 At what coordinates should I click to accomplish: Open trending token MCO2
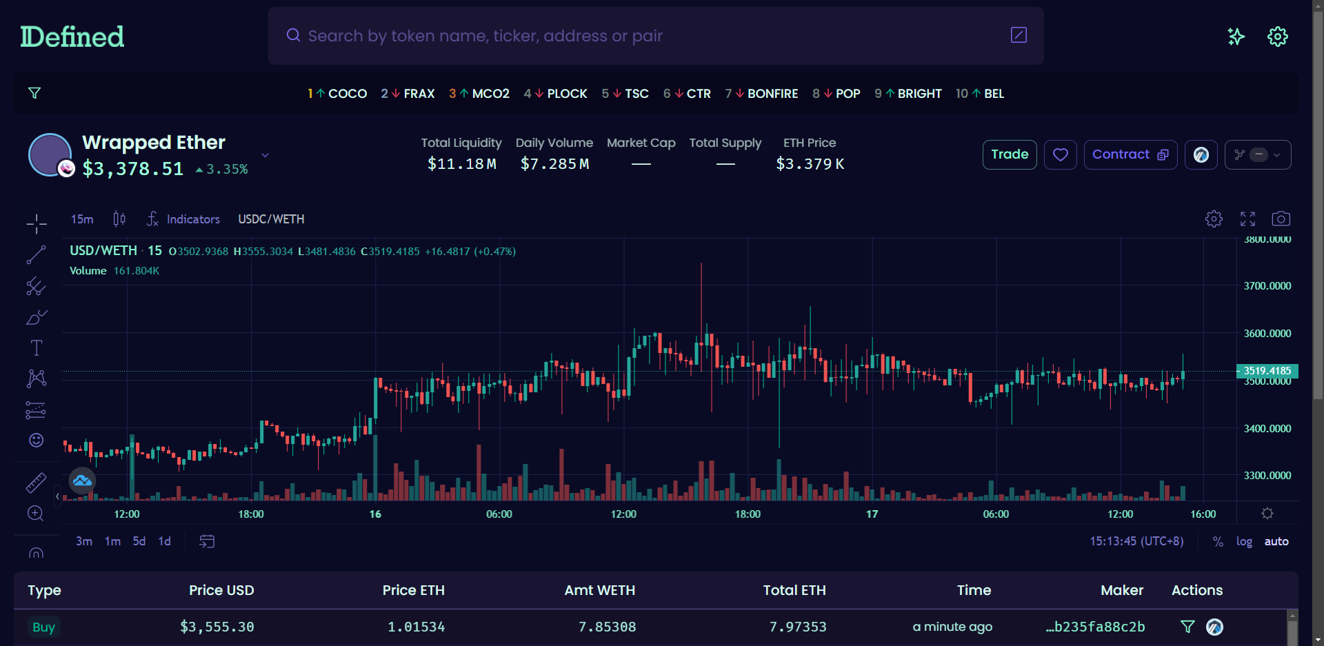tap(479, 93)
